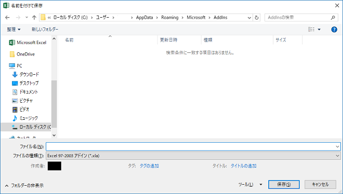Refresh the AddIns folder view
The image size is (343, 194).
257,18
